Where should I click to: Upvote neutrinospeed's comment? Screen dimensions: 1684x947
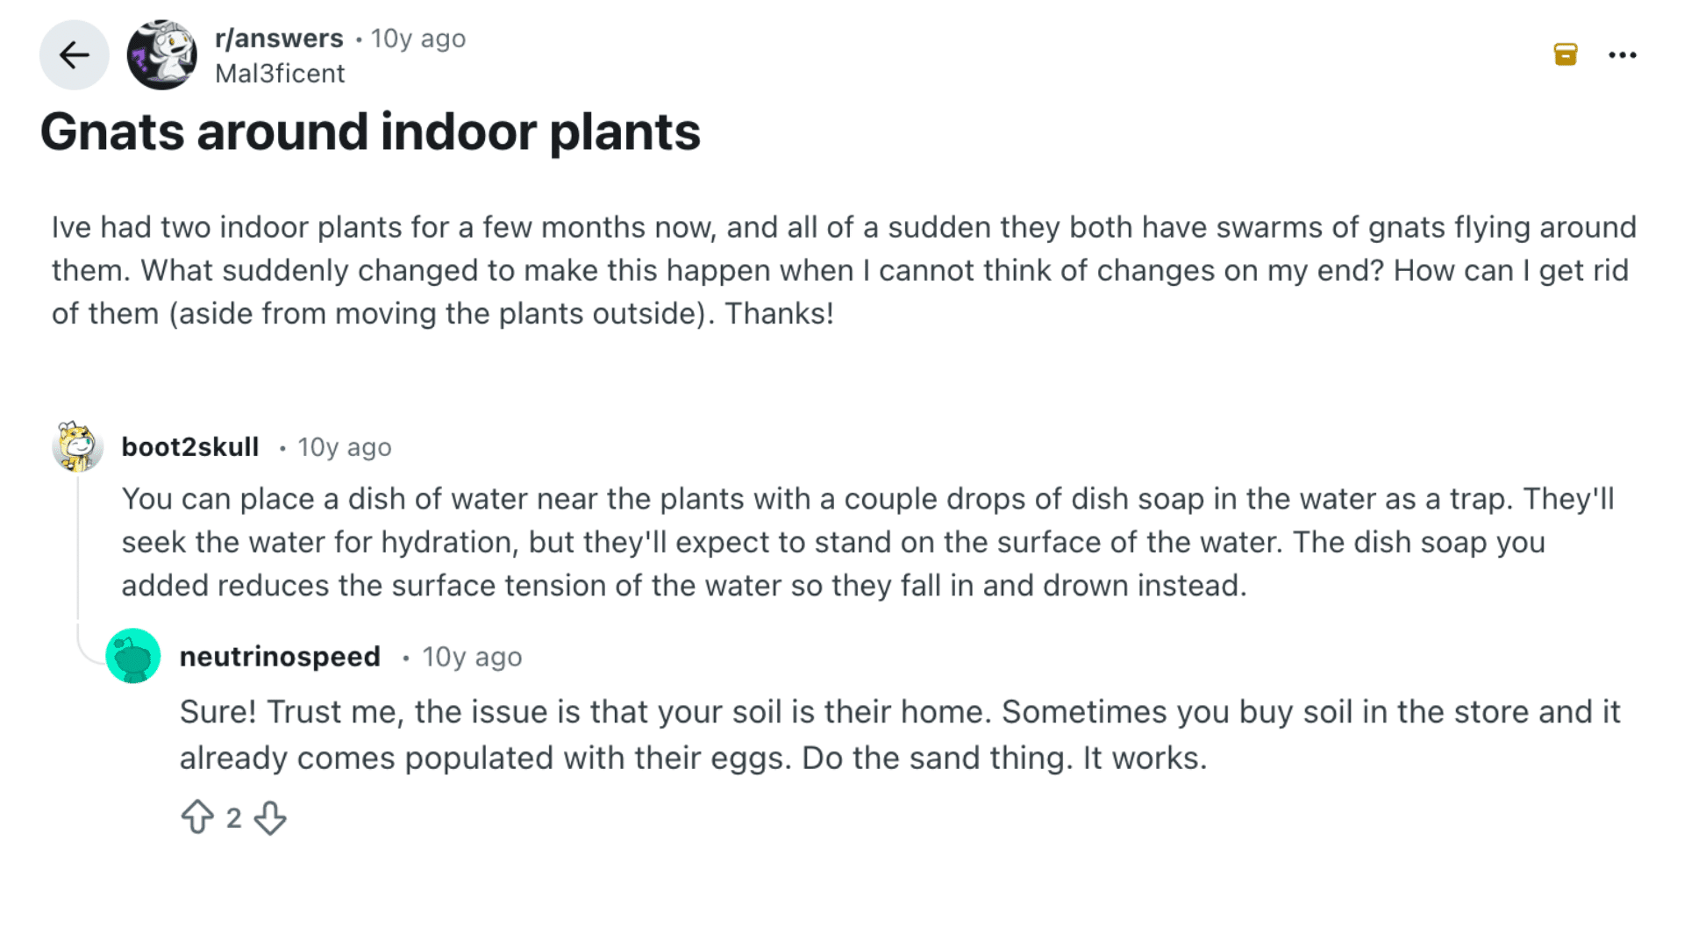point(197,817)
